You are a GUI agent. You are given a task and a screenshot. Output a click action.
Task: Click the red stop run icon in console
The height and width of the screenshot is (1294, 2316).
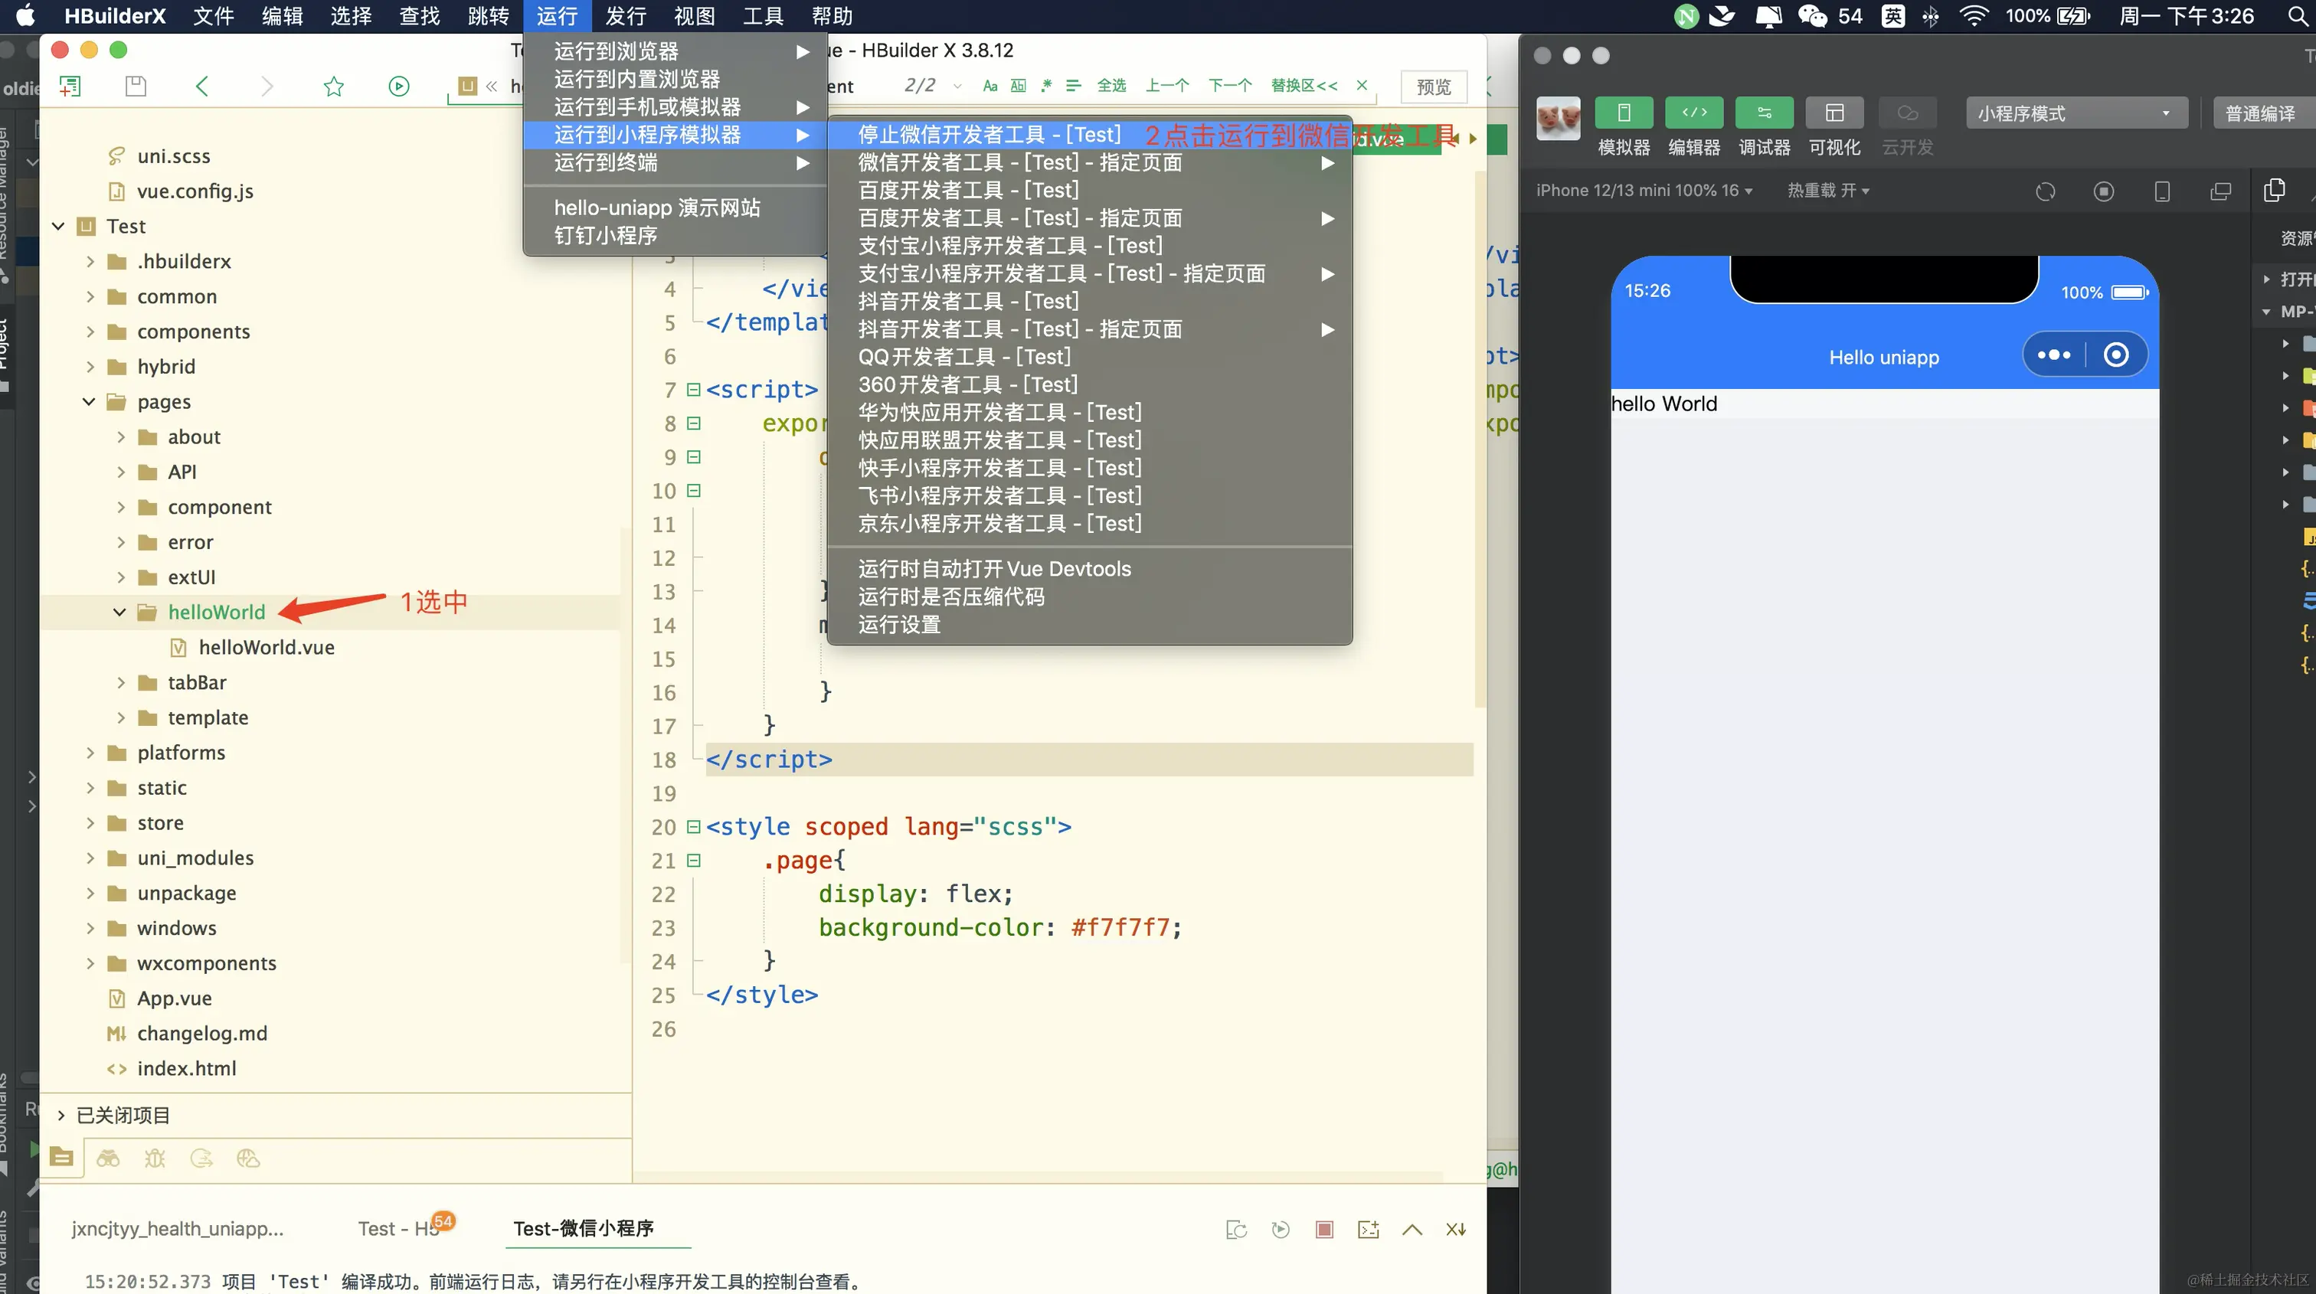click(x=1323, y=1230)
